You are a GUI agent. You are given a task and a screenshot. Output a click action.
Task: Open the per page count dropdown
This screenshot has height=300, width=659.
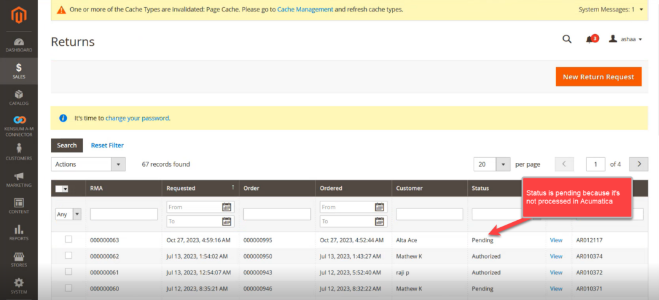tap(492, 164)
